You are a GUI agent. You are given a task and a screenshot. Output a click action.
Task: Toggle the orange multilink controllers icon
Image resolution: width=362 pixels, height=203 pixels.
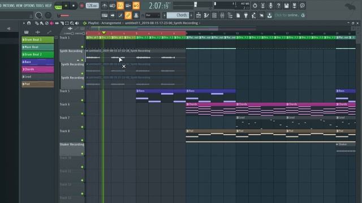(x=128, y=15)
